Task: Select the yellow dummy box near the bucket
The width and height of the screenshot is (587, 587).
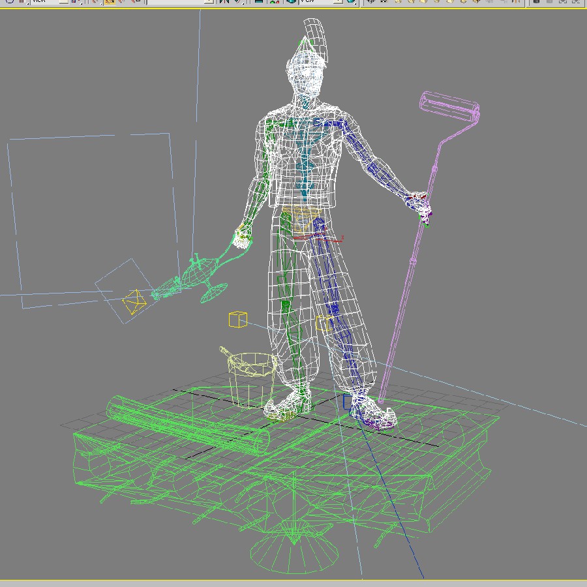Action: (238, 320)
